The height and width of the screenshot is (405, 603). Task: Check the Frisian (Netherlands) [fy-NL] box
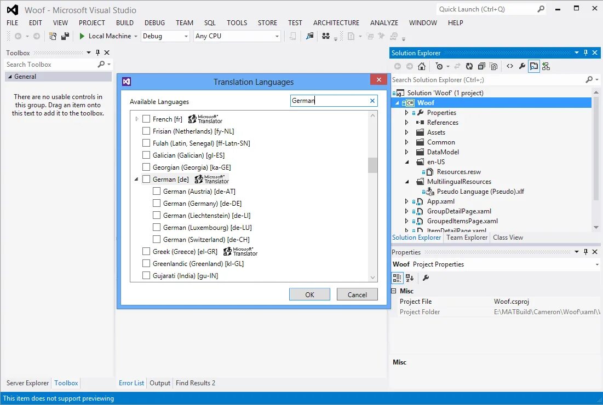point(146,131)
